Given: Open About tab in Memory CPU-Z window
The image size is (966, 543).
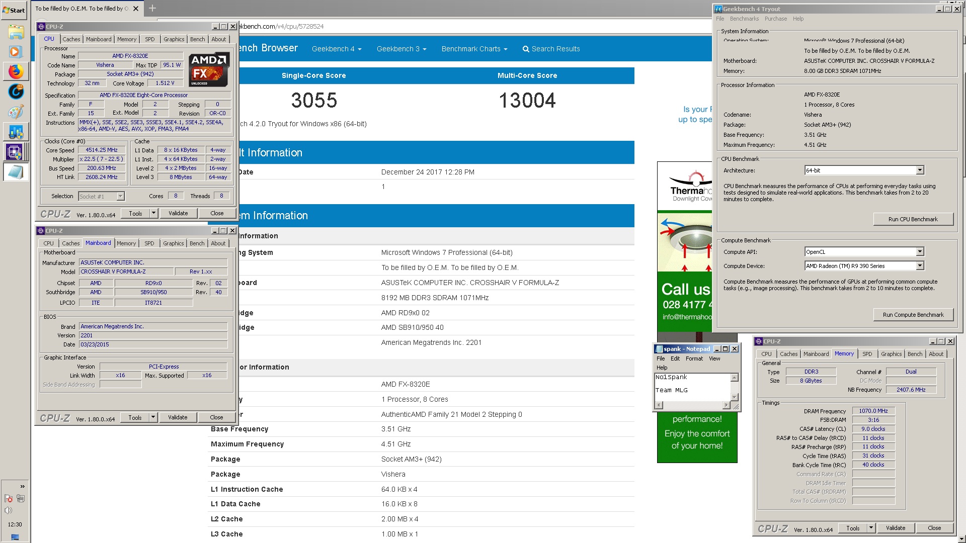Looking at the screenshot, I should click(936, 354).
